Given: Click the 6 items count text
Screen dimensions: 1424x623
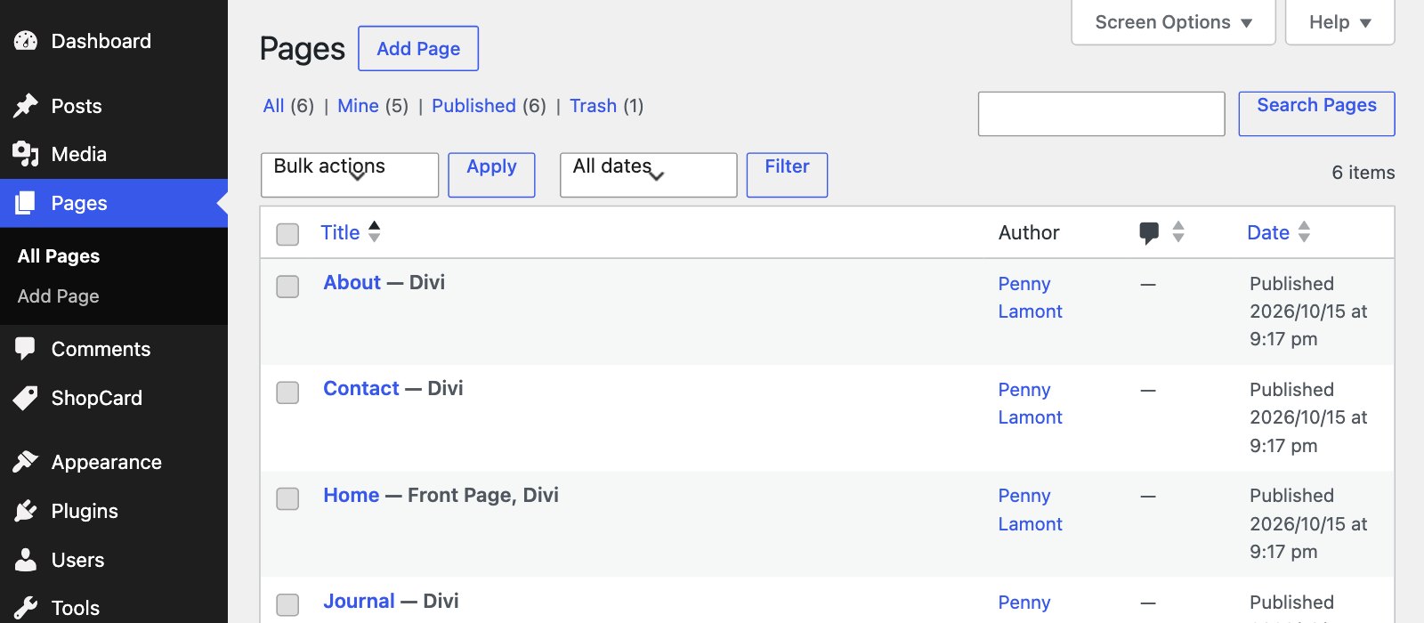Looking at the screenshot, I should click(x=1363, y=173).
